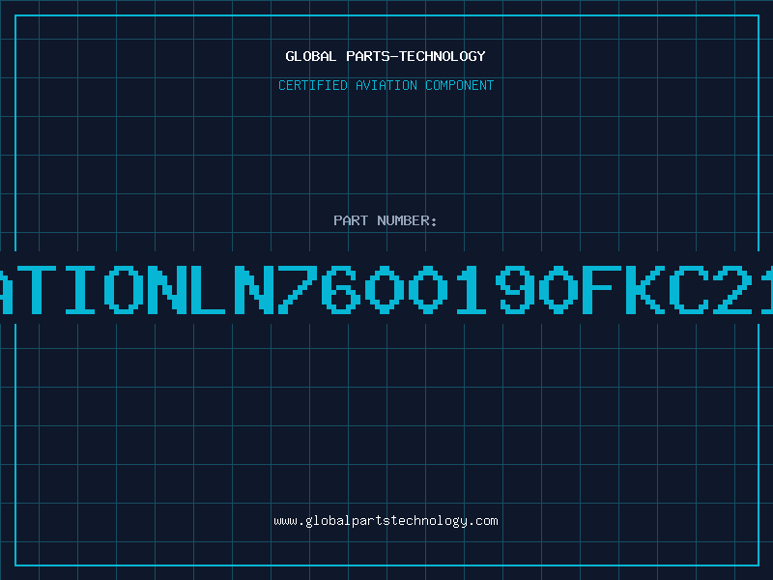This screenshot has width=773, height=580.
Task: Click the digit 2 at the part number end
Action: point(732,289)
